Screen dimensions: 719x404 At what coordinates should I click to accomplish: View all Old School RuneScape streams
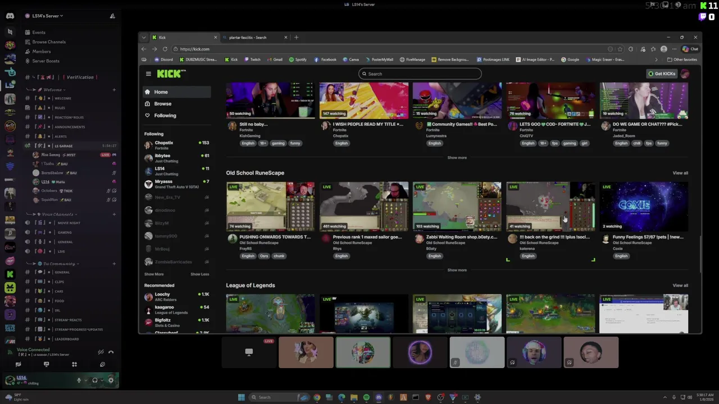tap(680, 173)
